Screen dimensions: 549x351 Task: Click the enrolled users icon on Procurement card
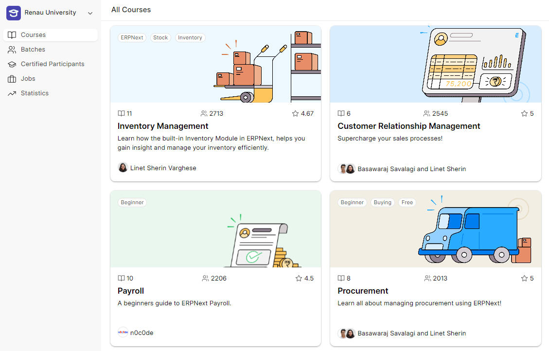coord(427,279)
